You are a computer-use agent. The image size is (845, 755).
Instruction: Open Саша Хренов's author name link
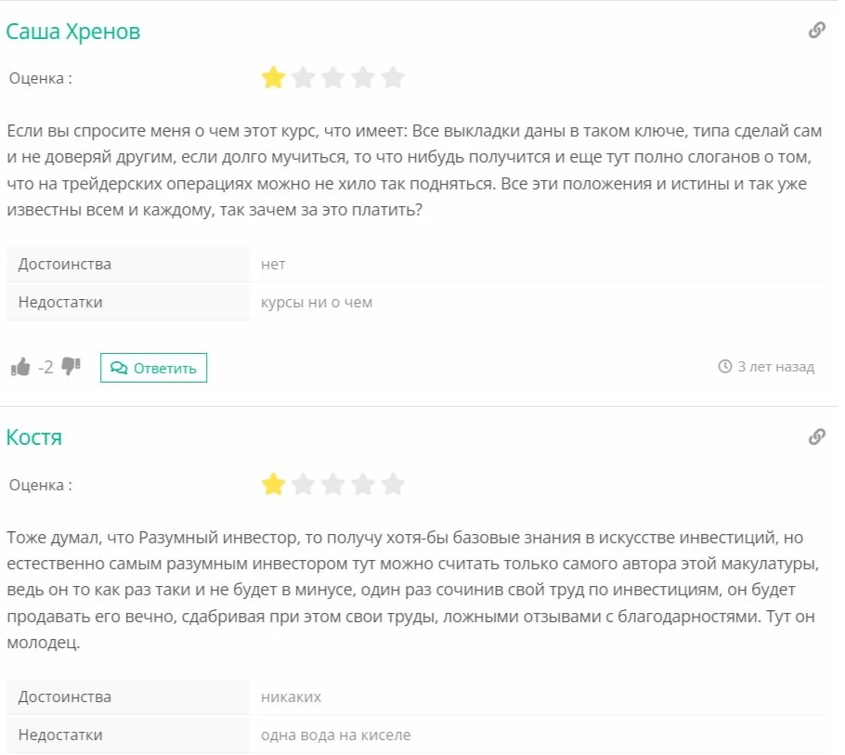73,32
